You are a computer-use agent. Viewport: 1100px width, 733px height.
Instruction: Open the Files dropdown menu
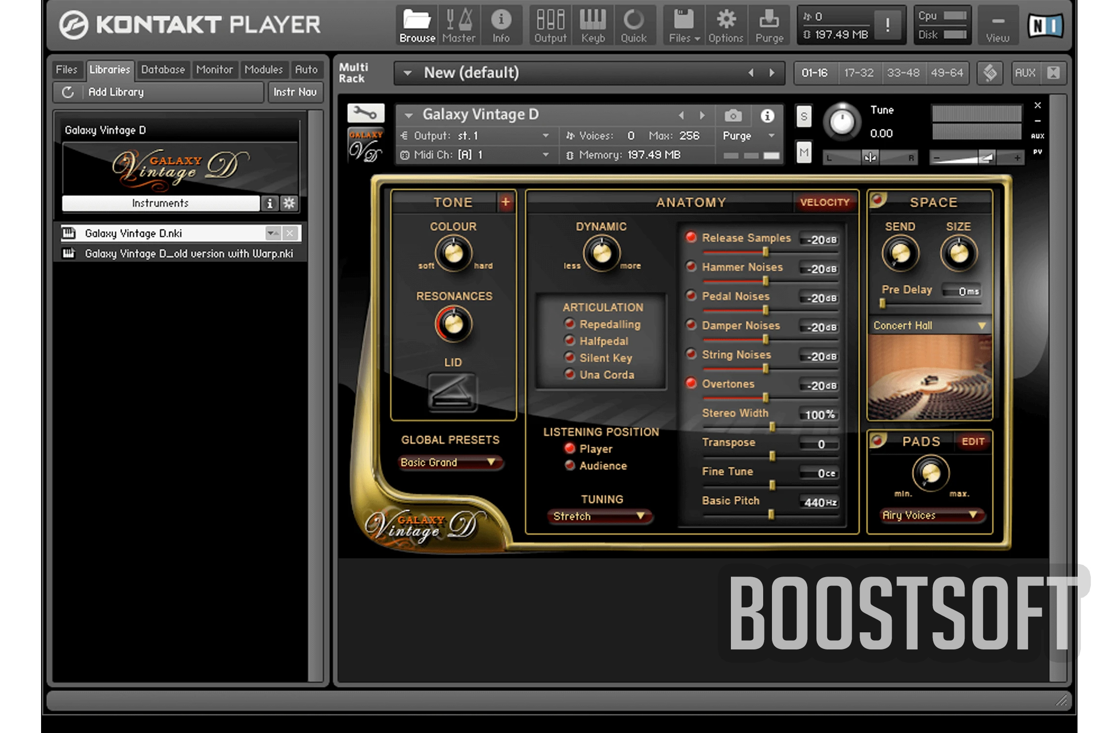683,26
